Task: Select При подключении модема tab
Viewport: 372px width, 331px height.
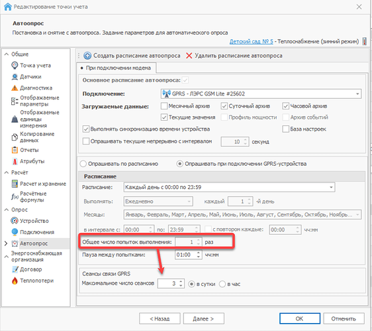Action: (116, 68)
